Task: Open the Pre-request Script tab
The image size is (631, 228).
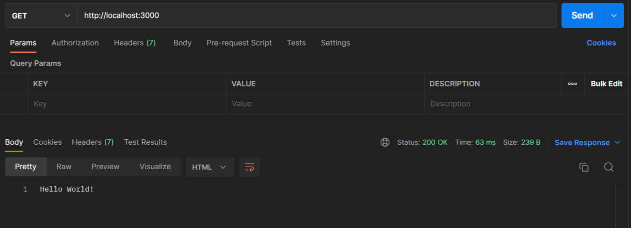Action: 239,43
